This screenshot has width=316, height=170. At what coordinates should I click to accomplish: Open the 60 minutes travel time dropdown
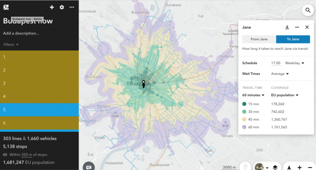tap(253, 95)
